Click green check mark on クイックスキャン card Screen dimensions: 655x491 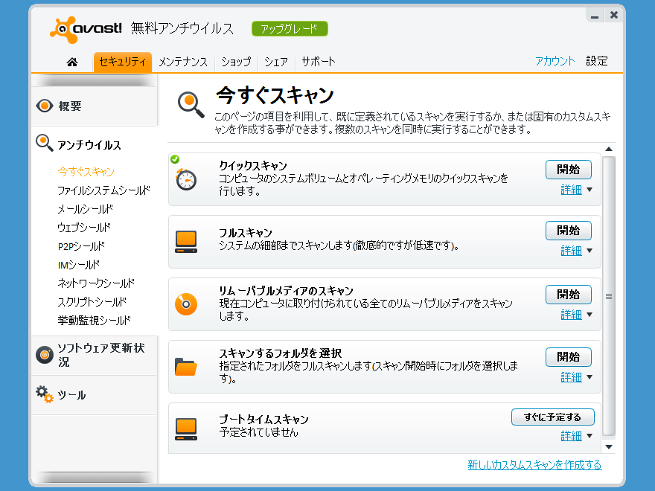tap(175, 159)
